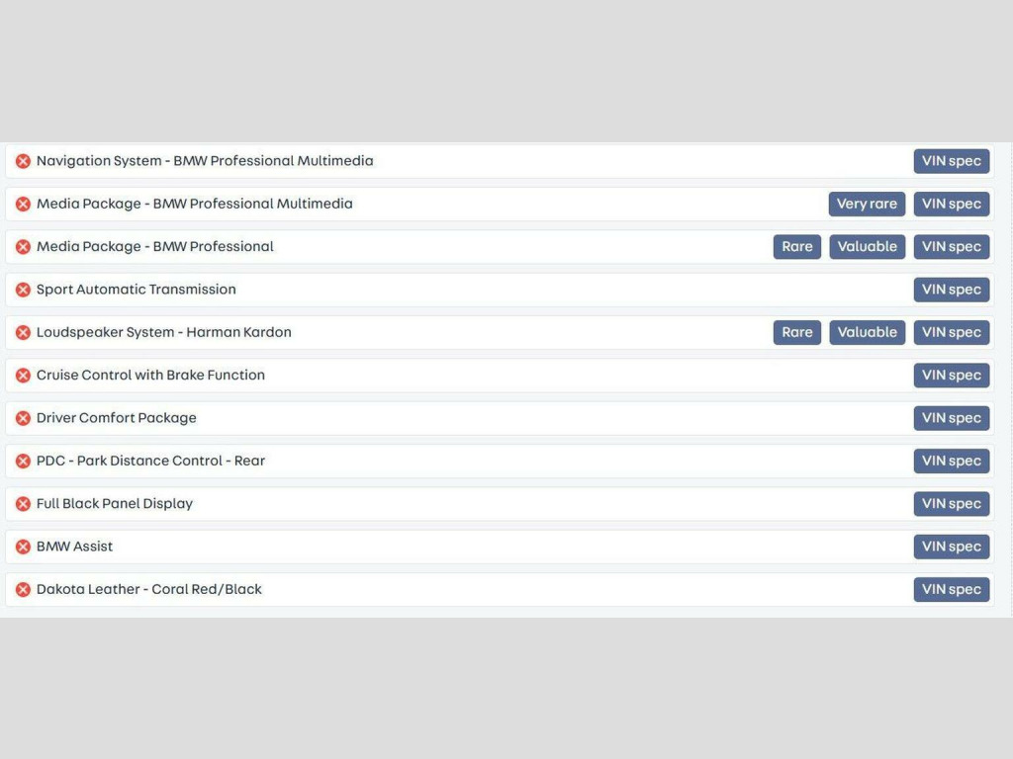Click red X icon beside Dakota Leather row
The image size is (1013, 759).
click(x=23, y=589)
